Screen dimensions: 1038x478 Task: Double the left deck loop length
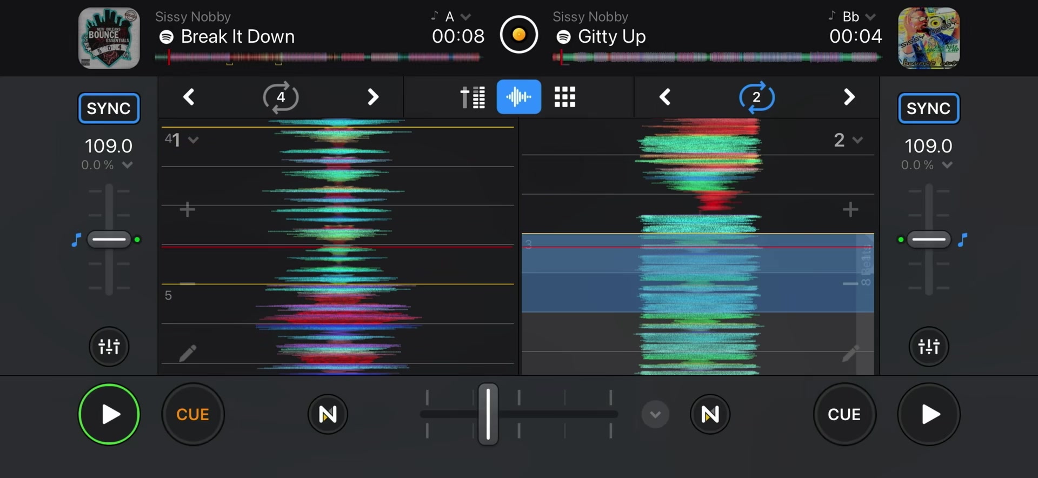(x=372, y=97)
